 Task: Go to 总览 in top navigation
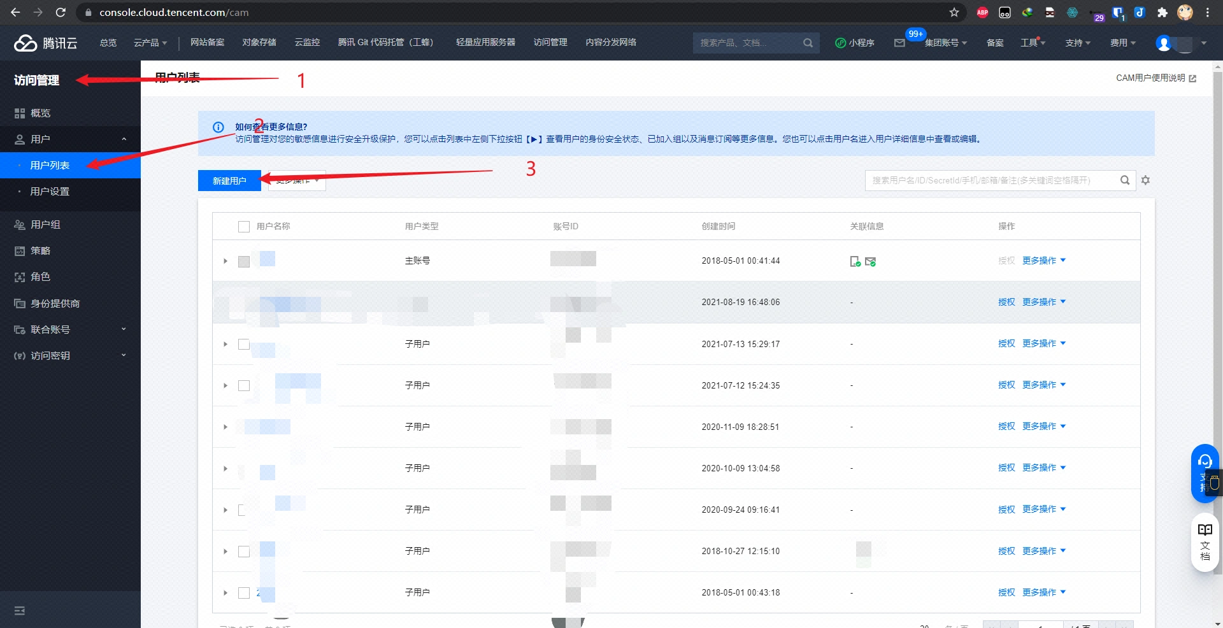point(108,43)
